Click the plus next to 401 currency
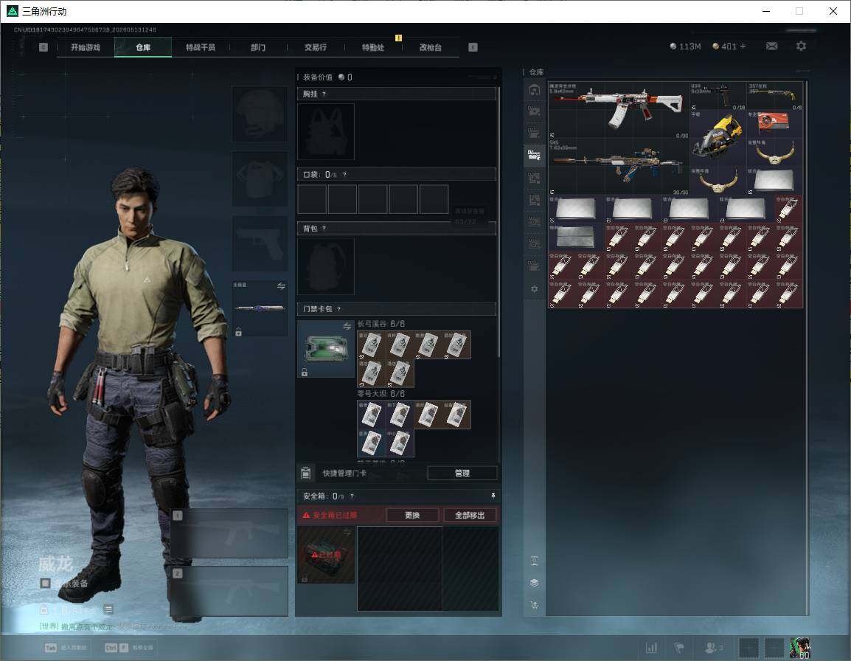The height and width of the screenshot is (661, 851). point(743,46)
